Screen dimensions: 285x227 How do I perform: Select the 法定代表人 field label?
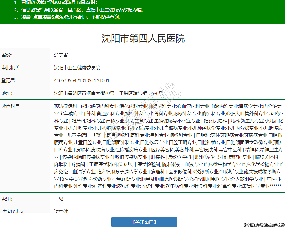[x=14, y=211]
